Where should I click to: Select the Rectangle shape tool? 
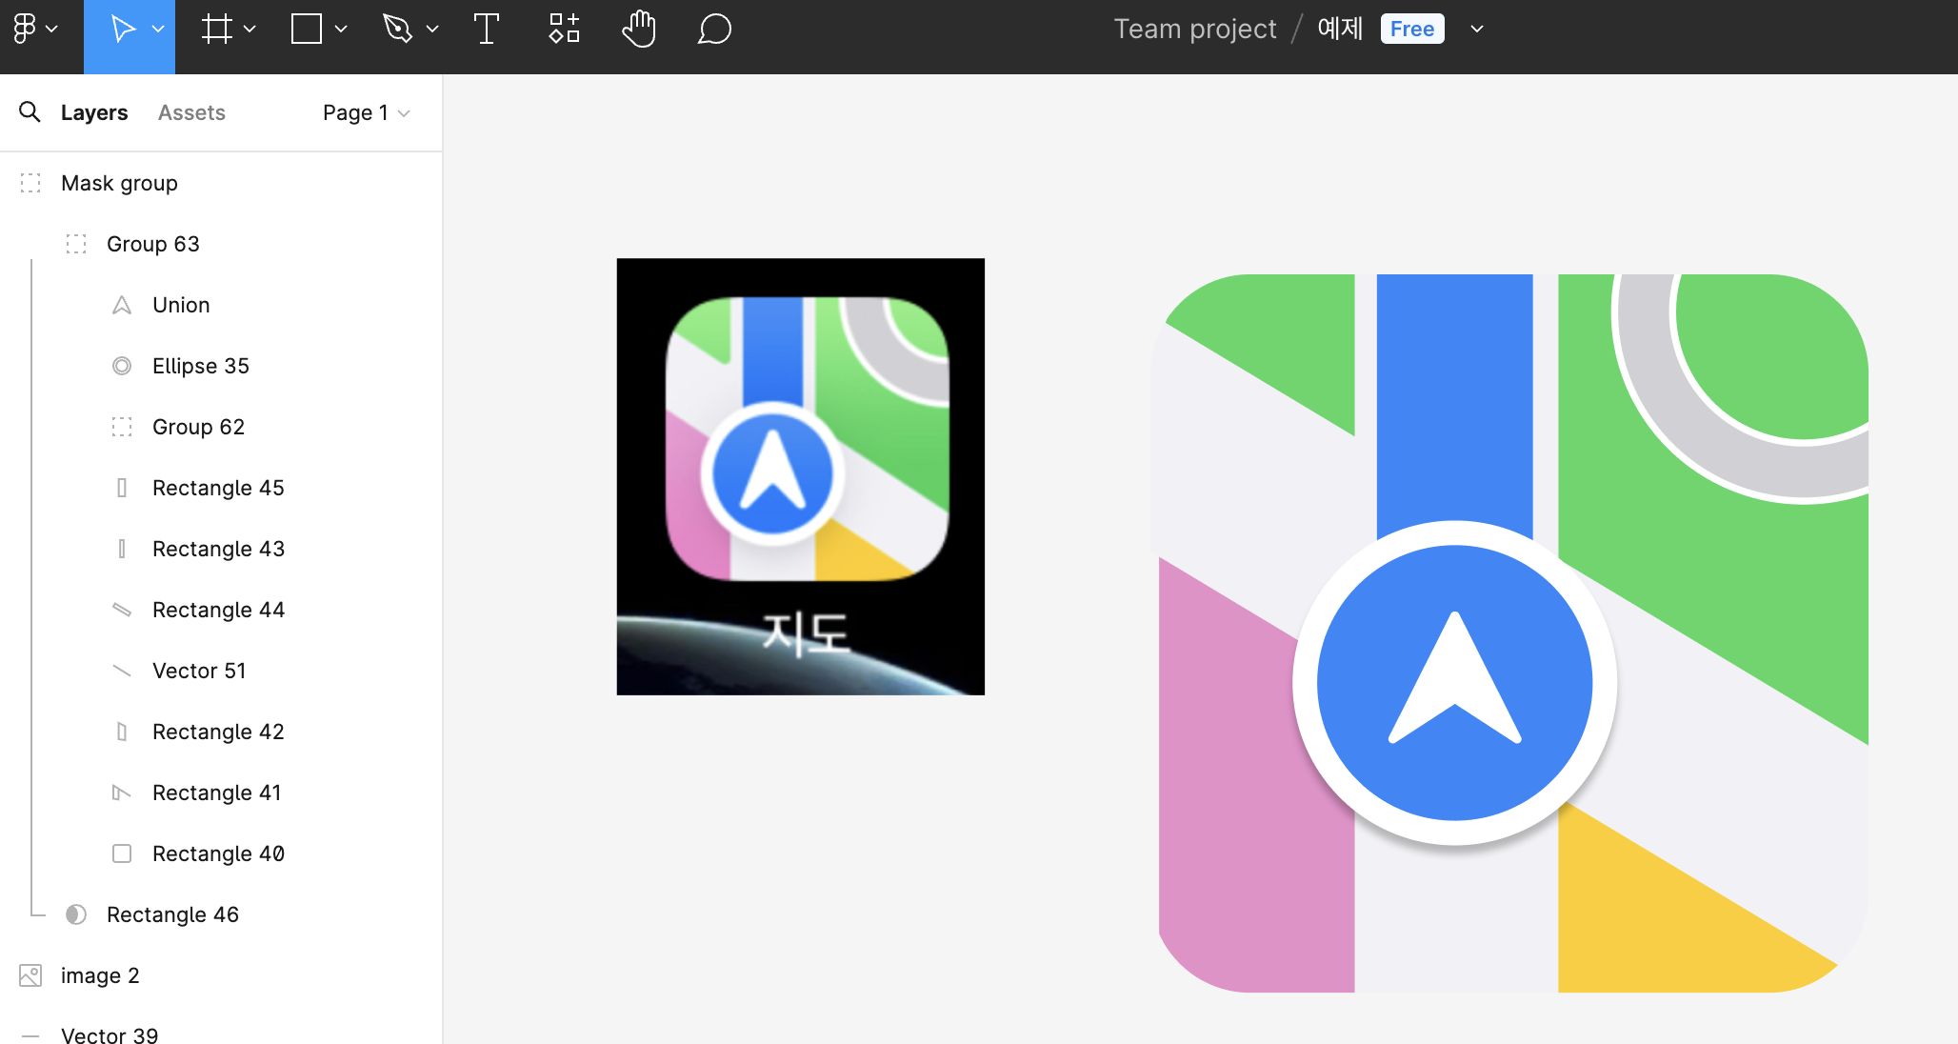click(x=307, y=29)
